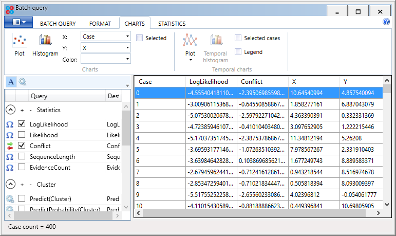Click the minus button in Cluster group
This screenshot has width=396, height=236.
point(30,185)
